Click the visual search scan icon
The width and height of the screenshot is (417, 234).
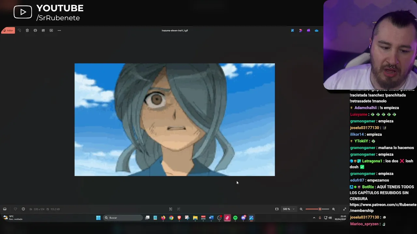tap(171, 209)
